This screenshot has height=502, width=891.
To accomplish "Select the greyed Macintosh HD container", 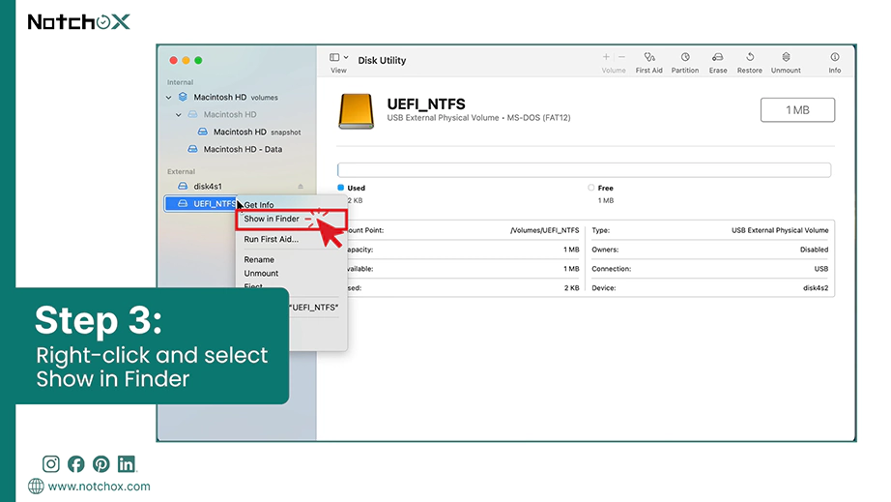I will (230, 114).
